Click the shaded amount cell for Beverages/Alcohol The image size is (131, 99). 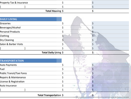coord(110,28)
